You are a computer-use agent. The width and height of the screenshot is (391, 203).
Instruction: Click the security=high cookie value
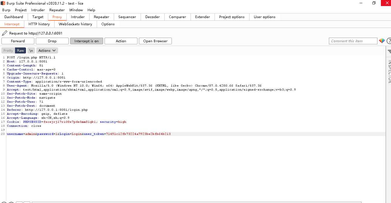click(x=113, y=122)
